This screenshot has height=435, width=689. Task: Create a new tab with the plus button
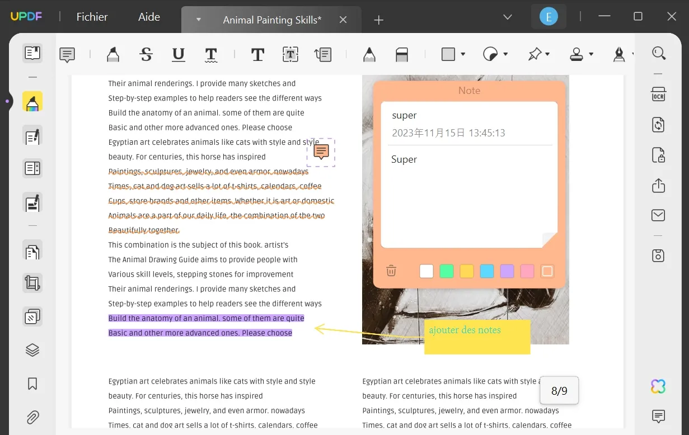[378, 20]
